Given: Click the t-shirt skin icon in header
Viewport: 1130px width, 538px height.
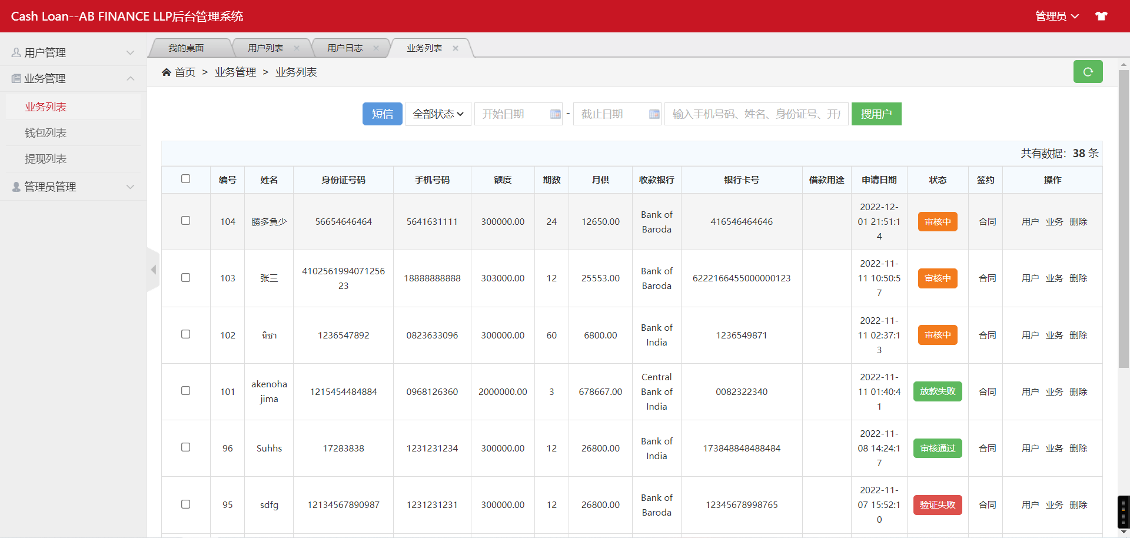Looking at the screenshot, I should 1101,16.
